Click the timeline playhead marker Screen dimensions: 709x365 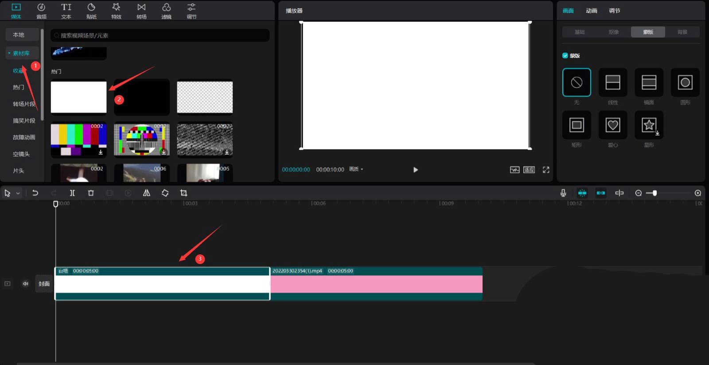pos(56,204)
